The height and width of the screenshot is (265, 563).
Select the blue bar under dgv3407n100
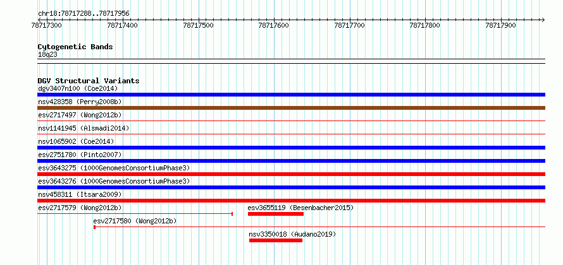291,95
